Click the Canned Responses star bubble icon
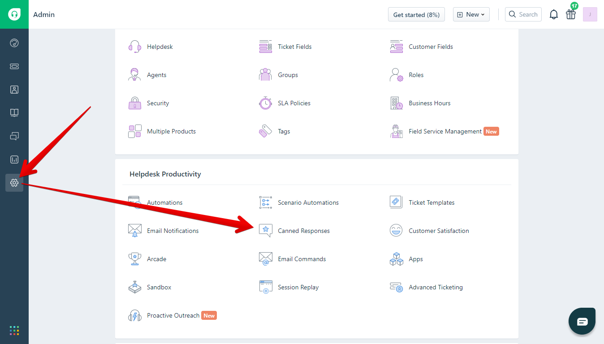 point(266,231)
